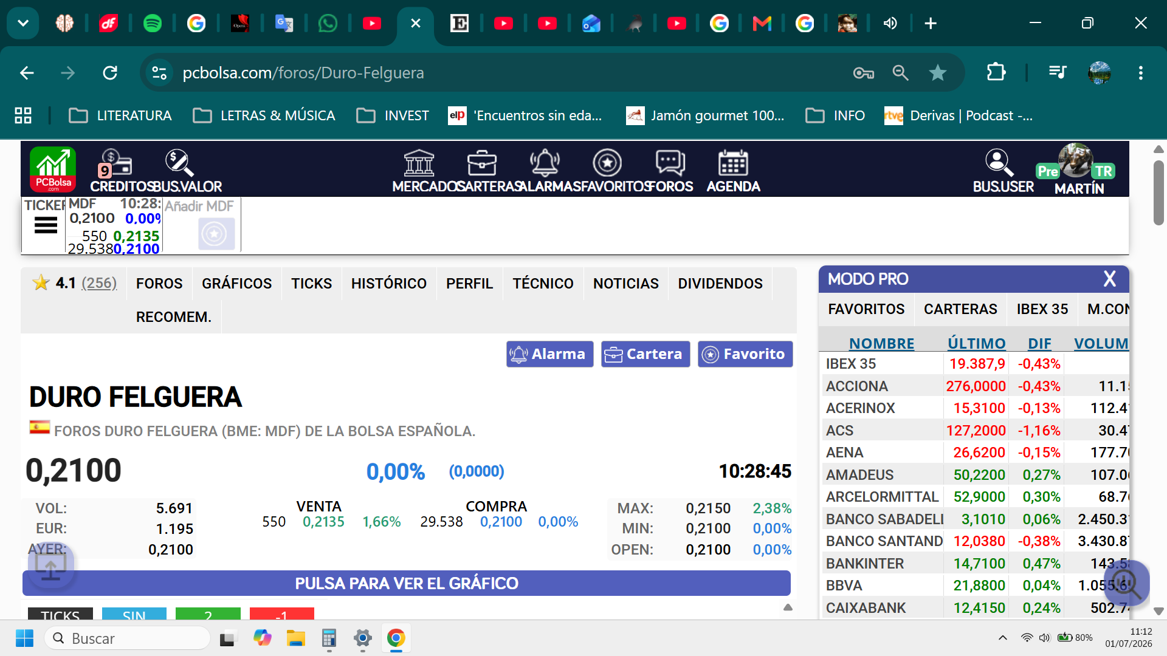
Task: Open the BUS.USER search icon
Action: coord(999,163)
